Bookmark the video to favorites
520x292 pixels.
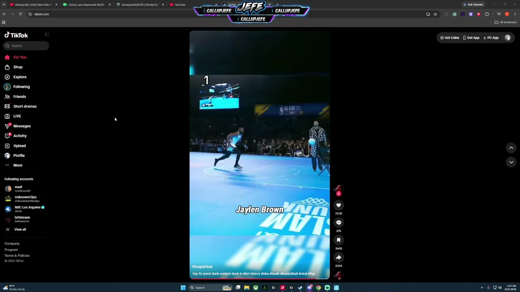(x=338, y=240)
